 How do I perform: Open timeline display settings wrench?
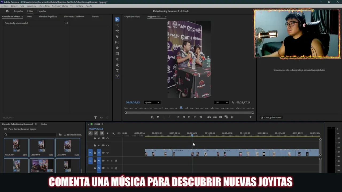click(113, 133)
